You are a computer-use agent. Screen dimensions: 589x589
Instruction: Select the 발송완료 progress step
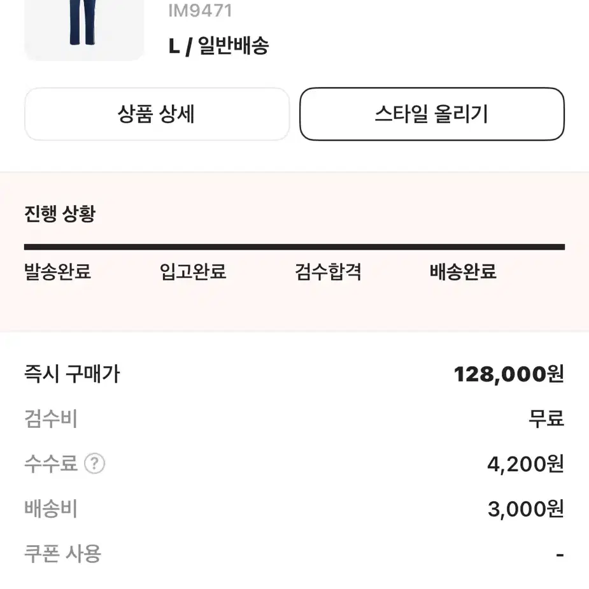tap(57, 272)
